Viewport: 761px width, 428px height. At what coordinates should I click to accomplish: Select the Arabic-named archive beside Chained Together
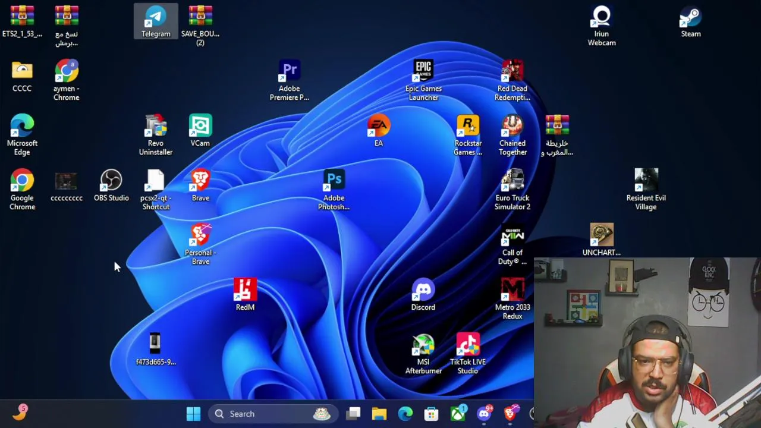(557, 136)
